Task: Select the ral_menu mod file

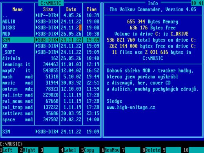Action: (x=51, y=101)
